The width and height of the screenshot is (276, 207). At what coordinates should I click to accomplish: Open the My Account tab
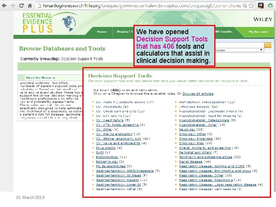(258, 32)
